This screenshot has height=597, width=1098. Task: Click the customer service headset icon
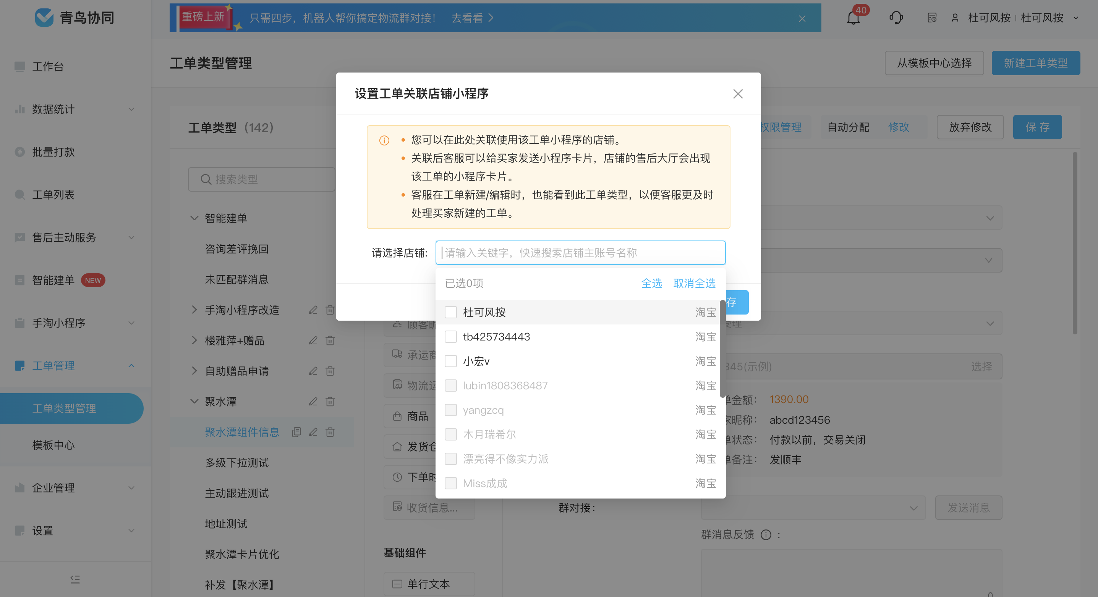(896, 18)
